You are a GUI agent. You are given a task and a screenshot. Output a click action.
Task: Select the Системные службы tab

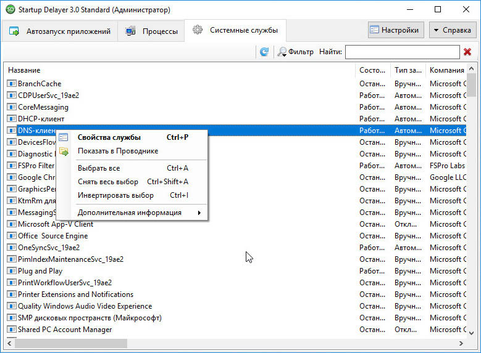tap(235, 30)
